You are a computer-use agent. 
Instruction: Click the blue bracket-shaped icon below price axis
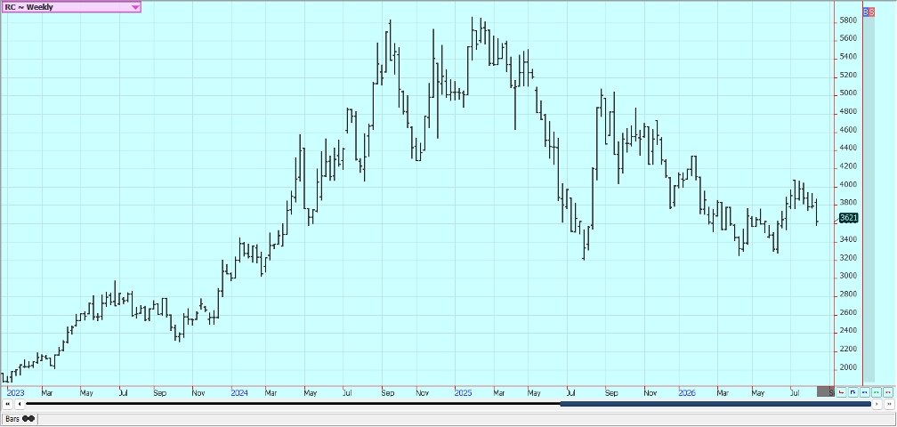pyautogui.click(x=853, y=392)
